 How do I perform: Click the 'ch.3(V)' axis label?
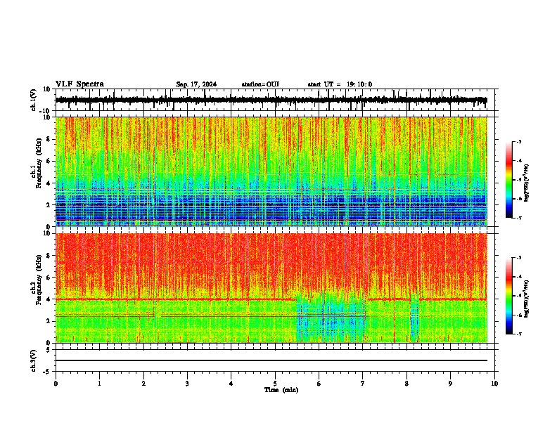pos(34,361)
